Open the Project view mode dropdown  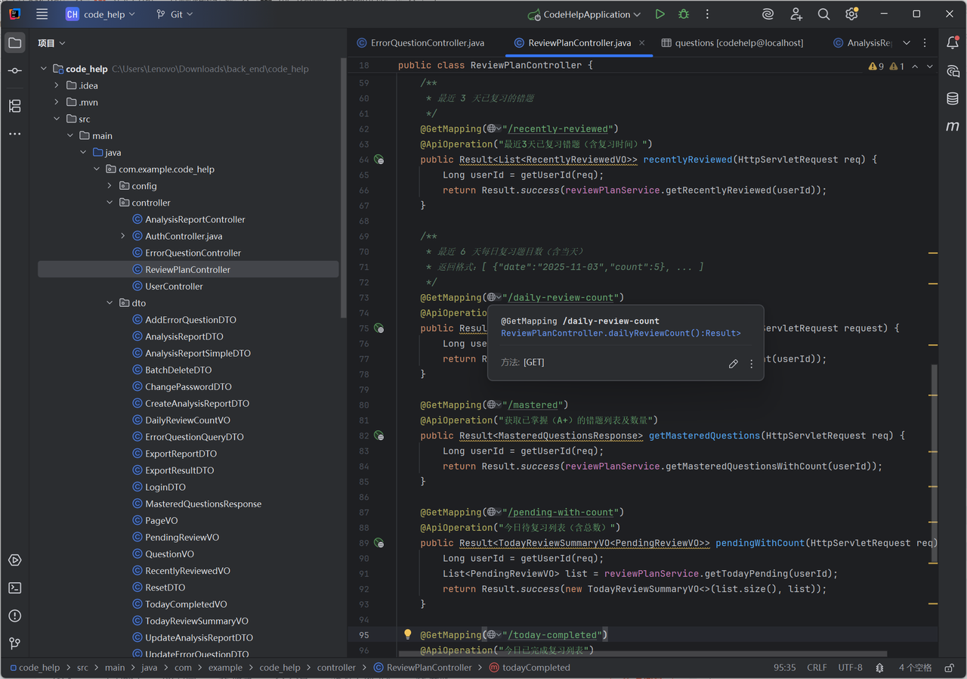[x=51, y=43]
